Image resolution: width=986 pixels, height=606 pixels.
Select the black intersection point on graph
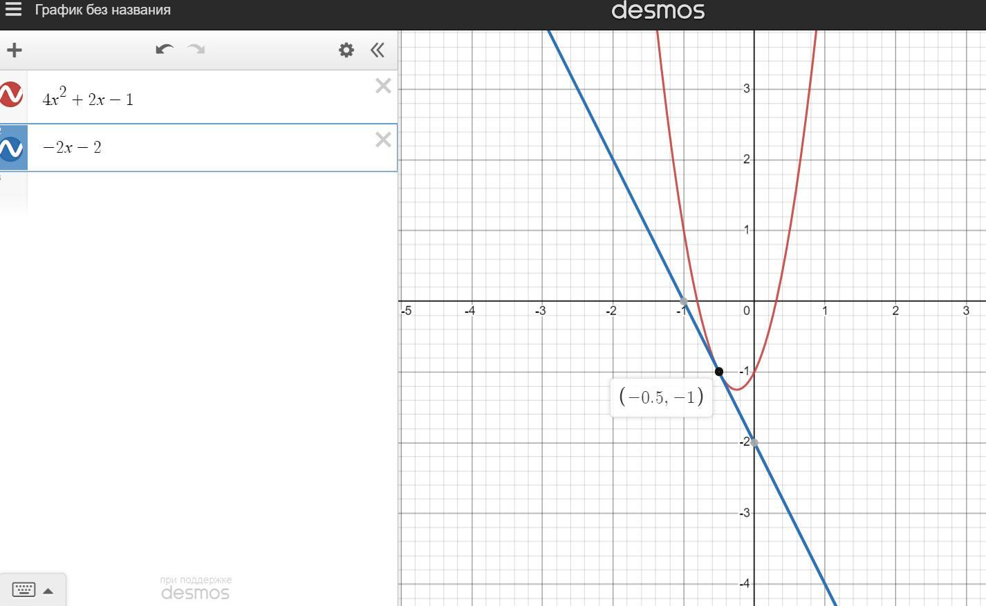pos(719,372)
